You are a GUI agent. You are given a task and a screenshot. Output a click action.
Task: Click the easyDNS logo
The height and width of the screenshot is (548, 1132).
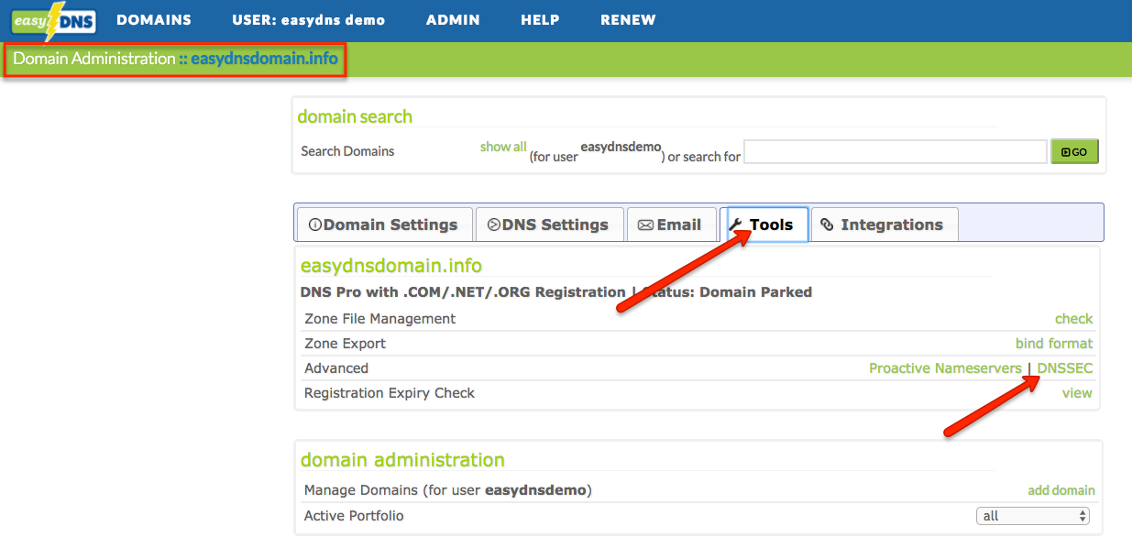(x=54, y=19)
